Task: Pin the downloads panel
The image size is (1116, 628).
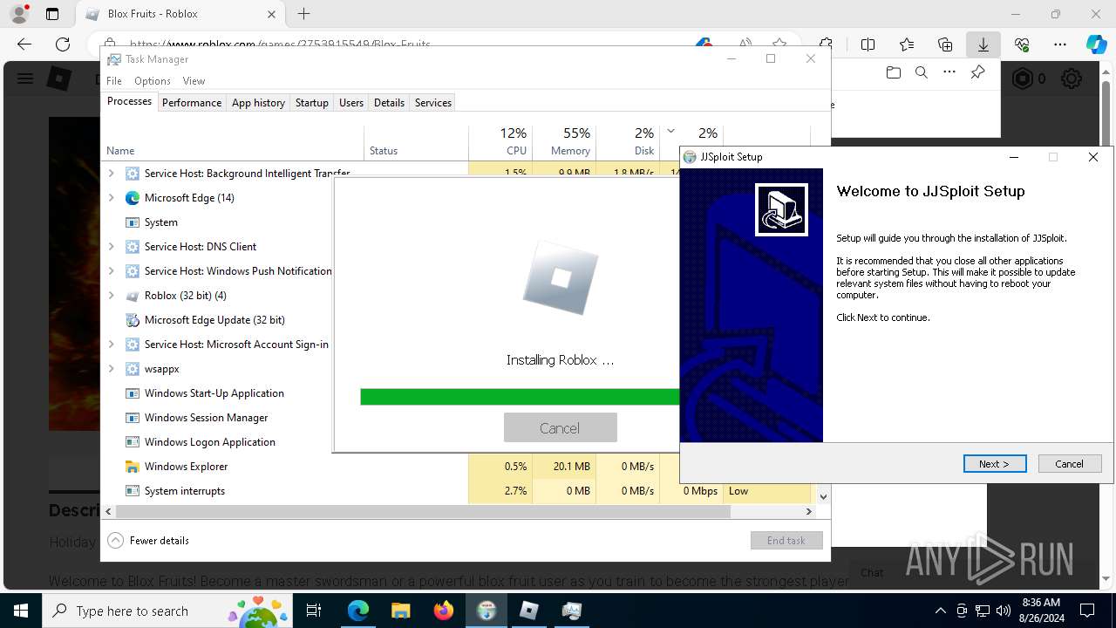Action: coord(977,73)
